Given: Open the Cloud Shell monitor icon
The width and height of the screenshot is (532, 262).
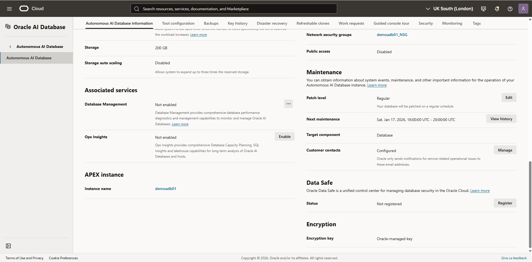Looking at the screenshot, I should coord(483,9).
